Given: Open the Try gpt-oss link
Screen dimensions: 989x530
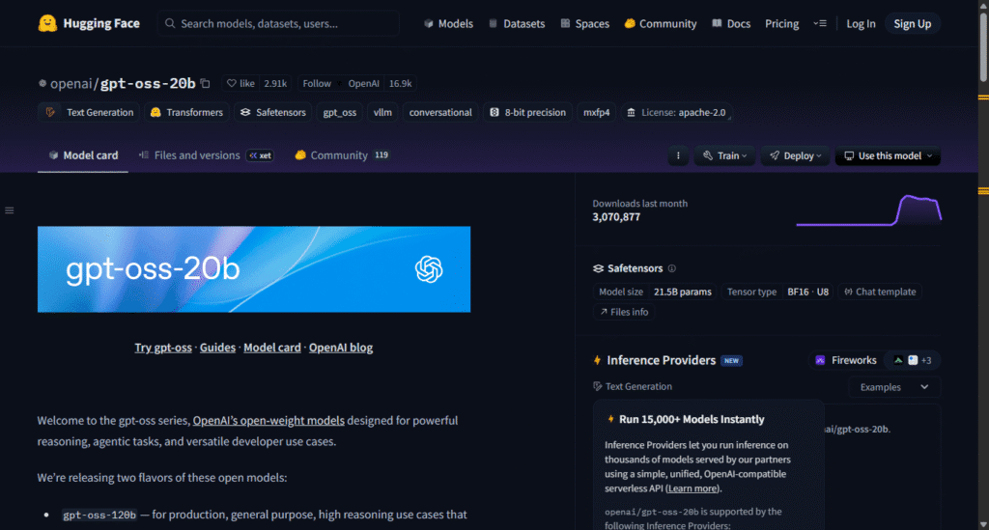Looking at the screenshot, I should click(x=162, y=348).
